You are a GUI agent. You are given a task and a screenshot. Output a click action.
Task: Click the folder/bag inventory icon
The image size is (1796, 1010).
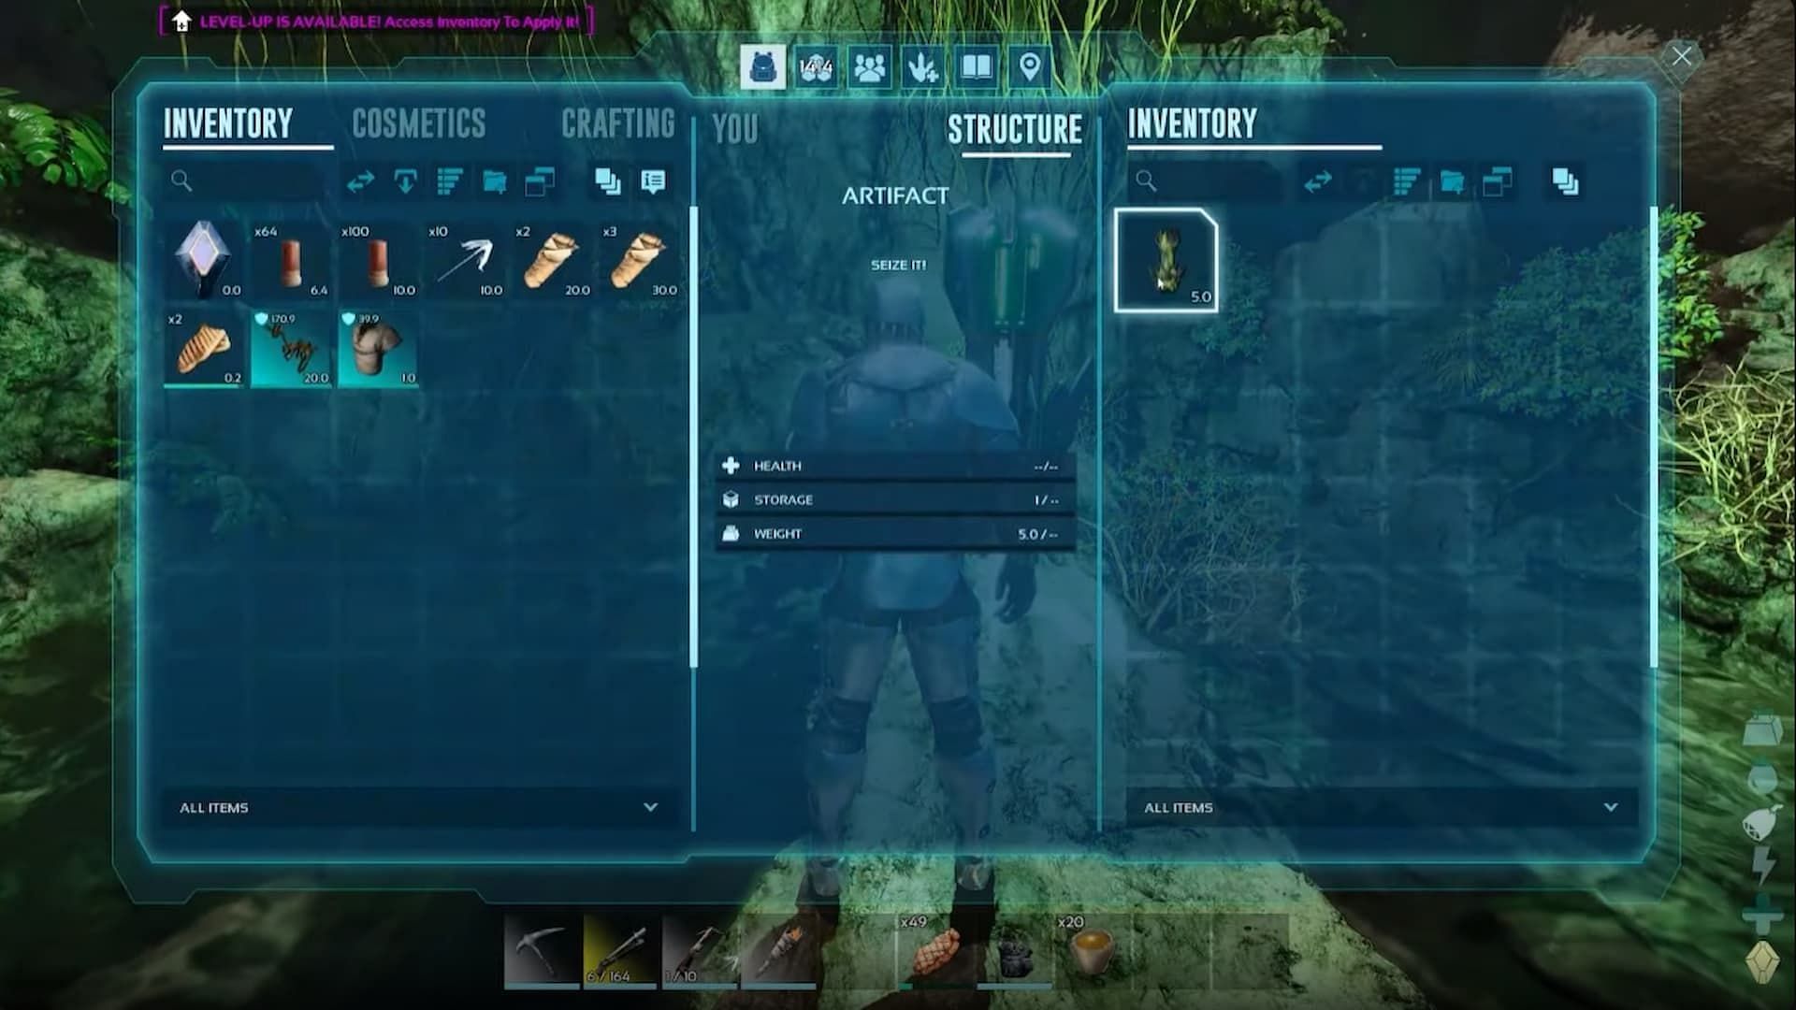point(493,182)
